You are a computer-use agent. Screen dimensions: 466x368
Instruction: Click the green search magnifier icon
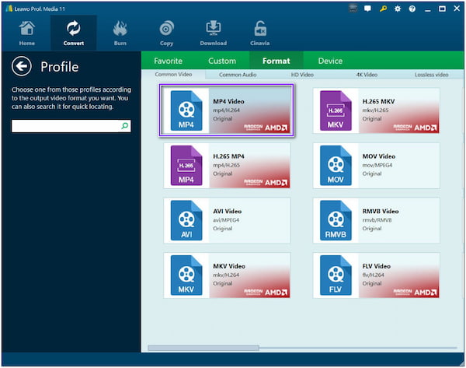tap(125, 125)
